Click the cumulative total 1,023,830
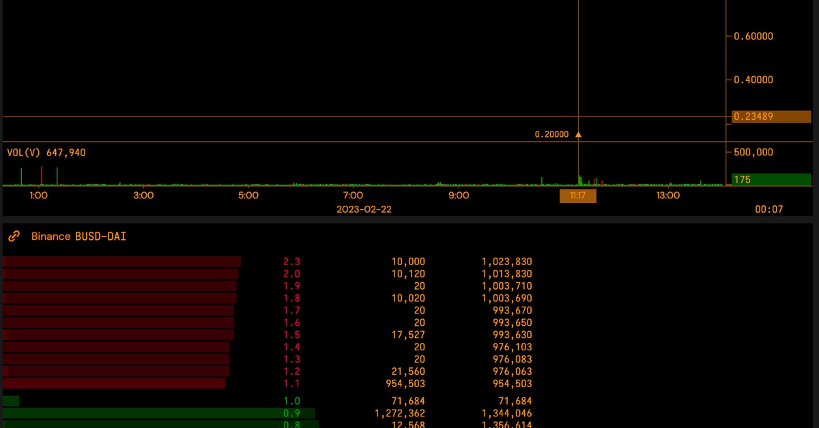This screenshot has width=819, height=428. pyautogui.click(x=506, y=262)
